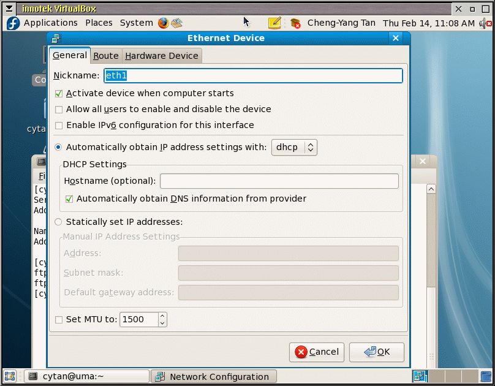Click the sticky notes icon in panel
Viewport: 495px width, 386px height.
click(274, 23)
